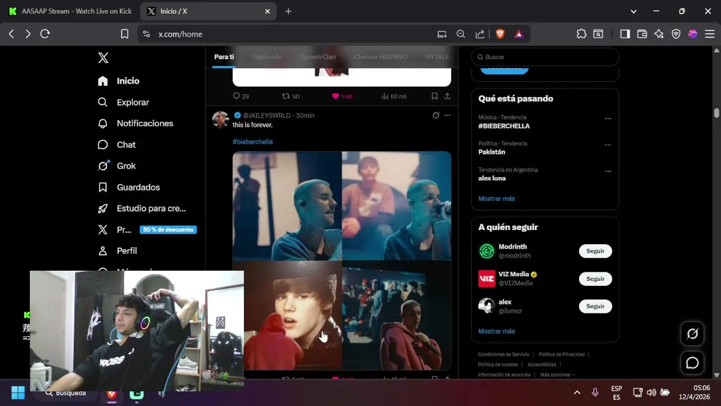The width and height of the screenshot is (721, 406).
Task: Open Notificaciones in the sidebar
Action: (135, 123)
